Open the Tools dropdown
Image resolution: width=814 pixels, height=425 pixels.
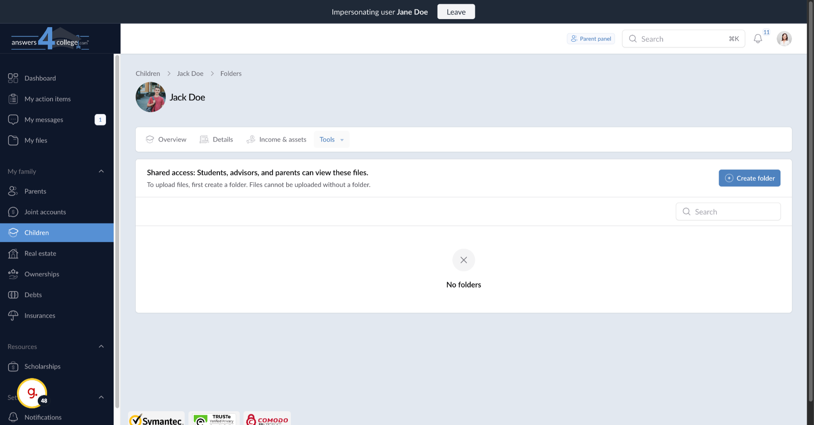332,139
